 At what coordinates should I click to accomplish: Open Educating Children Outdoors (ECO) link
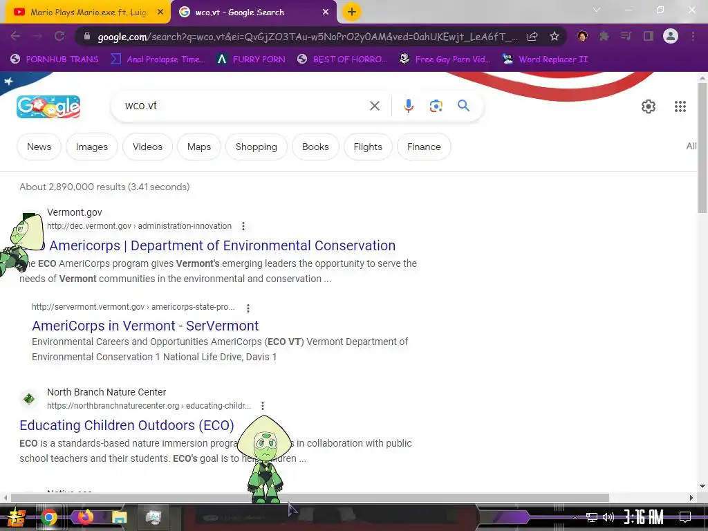(x=127, y=425)
